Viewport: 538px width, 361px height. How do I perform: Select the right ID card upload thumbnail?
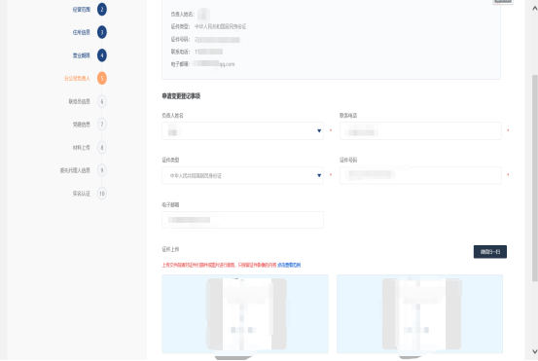click(x=419, y=313)
